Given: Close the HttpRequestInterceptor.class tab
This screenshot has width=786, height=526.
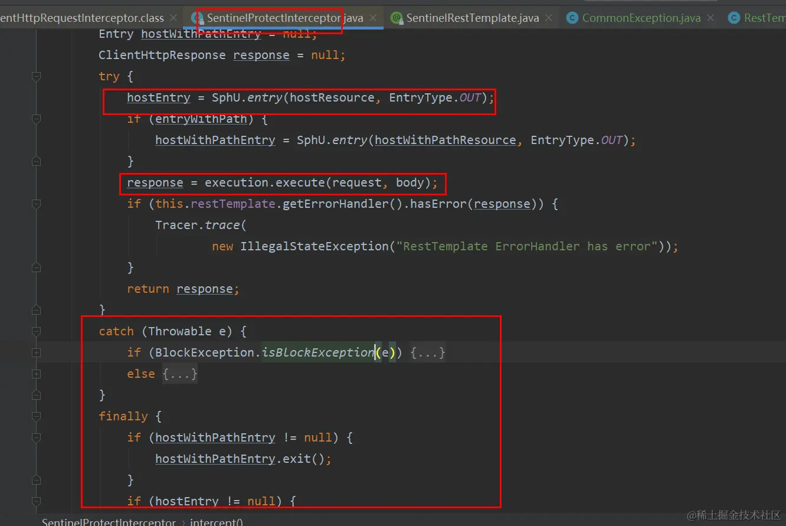Looking at the screenshot, I should (x=173, y=18).
